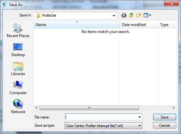Browse the Network location
181x134 pixels.
coord(18,106)
